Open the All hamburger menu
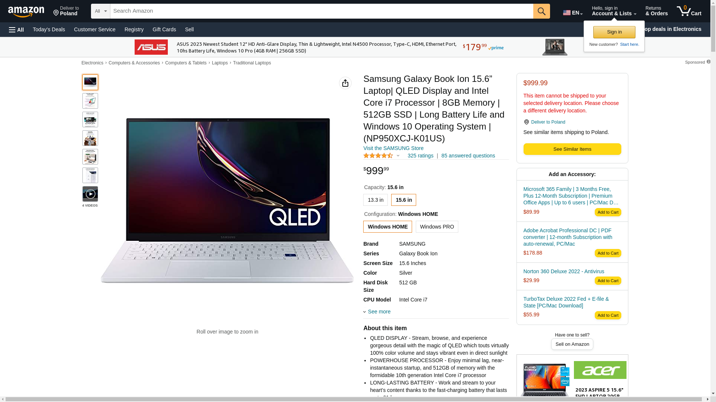The width and height of the screenshot is (716, 402). coord(16,29)
